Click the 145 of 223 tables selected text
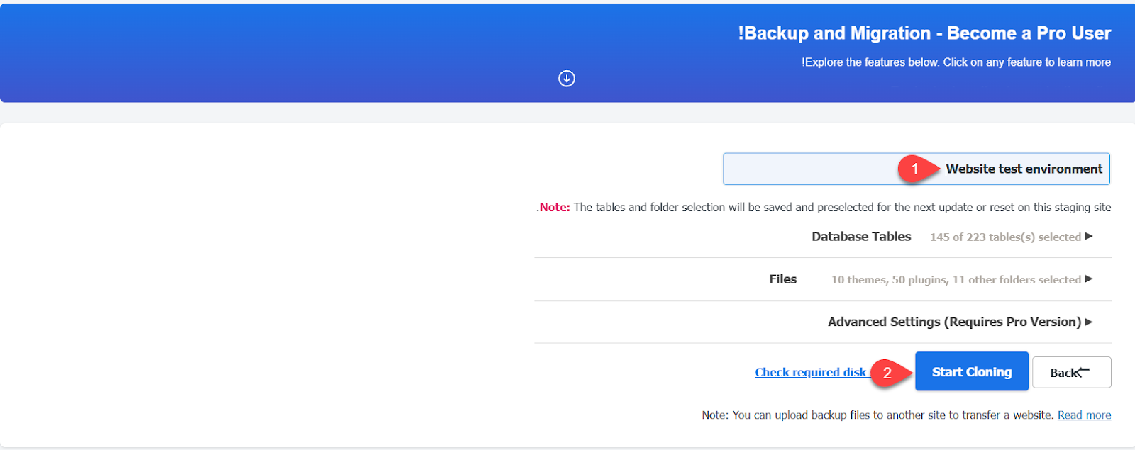Image resolution: width=1135 pixels, height=450 pixels. pyautogui.click(x=1005, y=237)
